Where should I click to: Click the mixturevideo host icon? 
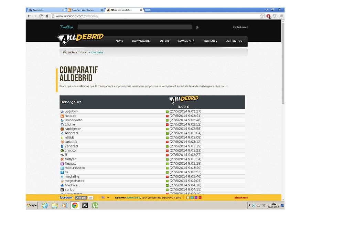click(62, 168)
